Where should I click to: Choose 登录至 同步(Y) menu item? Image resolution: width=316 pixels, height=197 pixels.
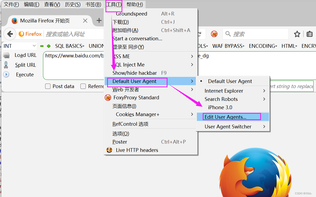[x=151, y=47]
